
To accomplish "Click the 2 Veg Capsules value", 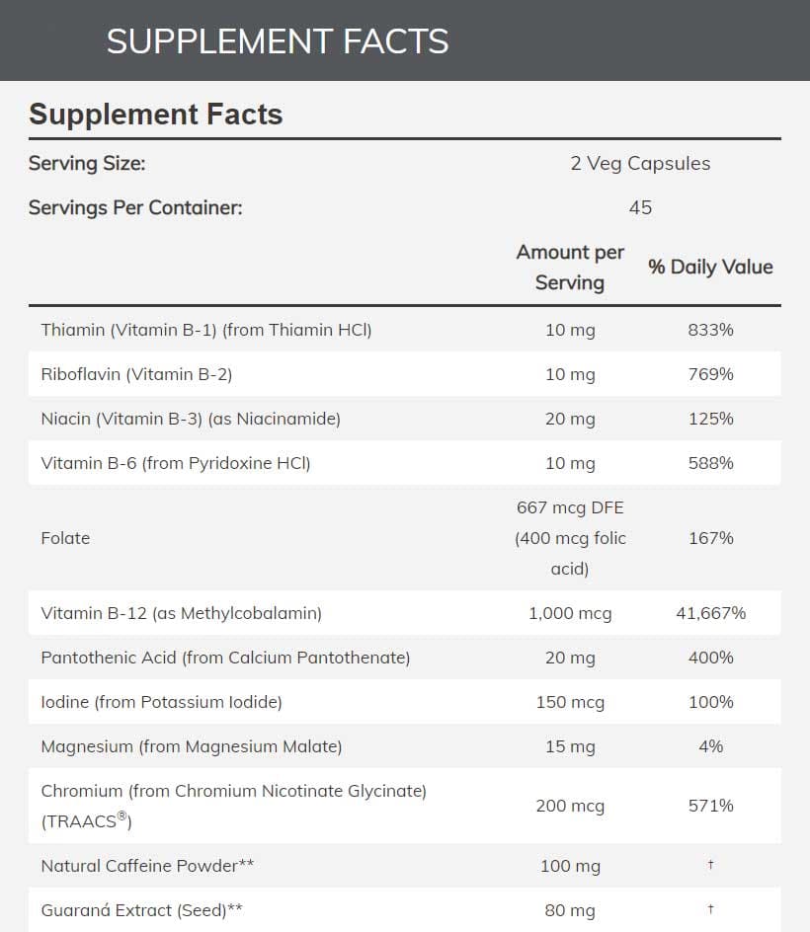I will coord(640,163).
